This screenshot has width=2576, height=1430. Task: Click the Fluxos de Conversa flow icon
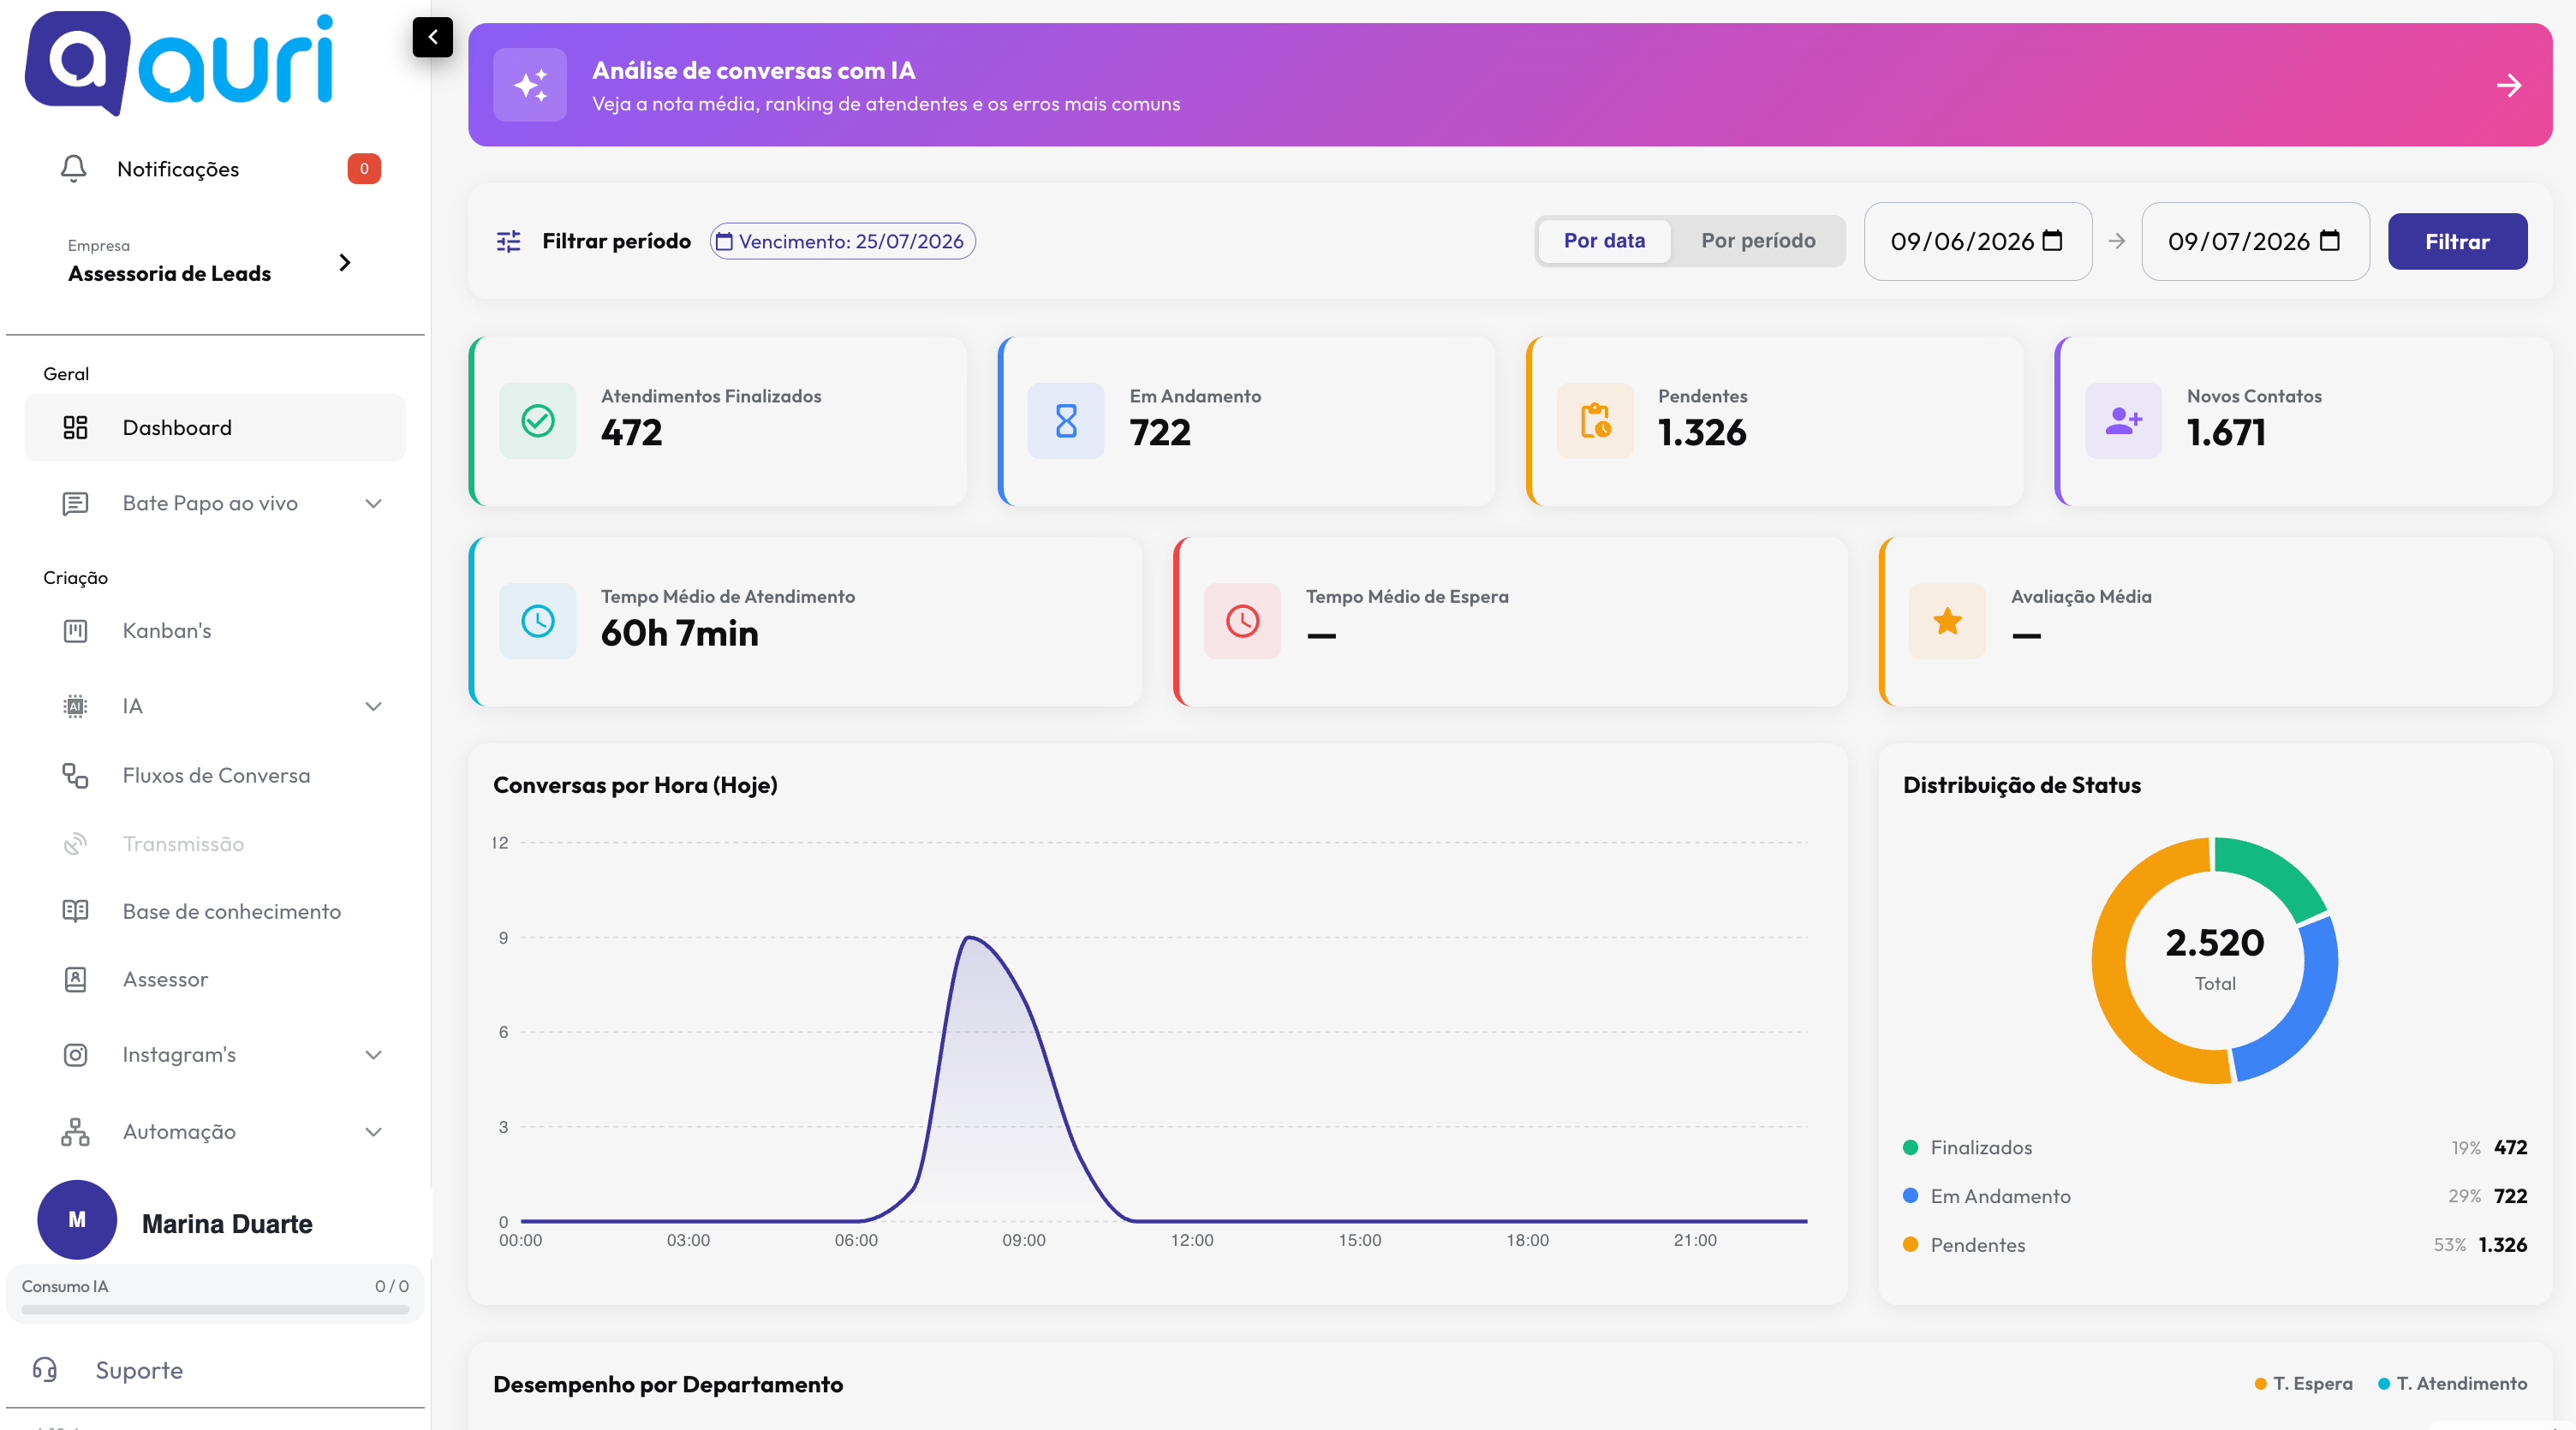[75, 775]
